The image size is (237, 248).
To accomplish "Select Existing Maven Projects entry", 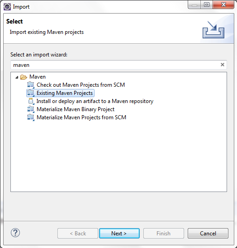I will pyautogui.click(x=65, y=93).
